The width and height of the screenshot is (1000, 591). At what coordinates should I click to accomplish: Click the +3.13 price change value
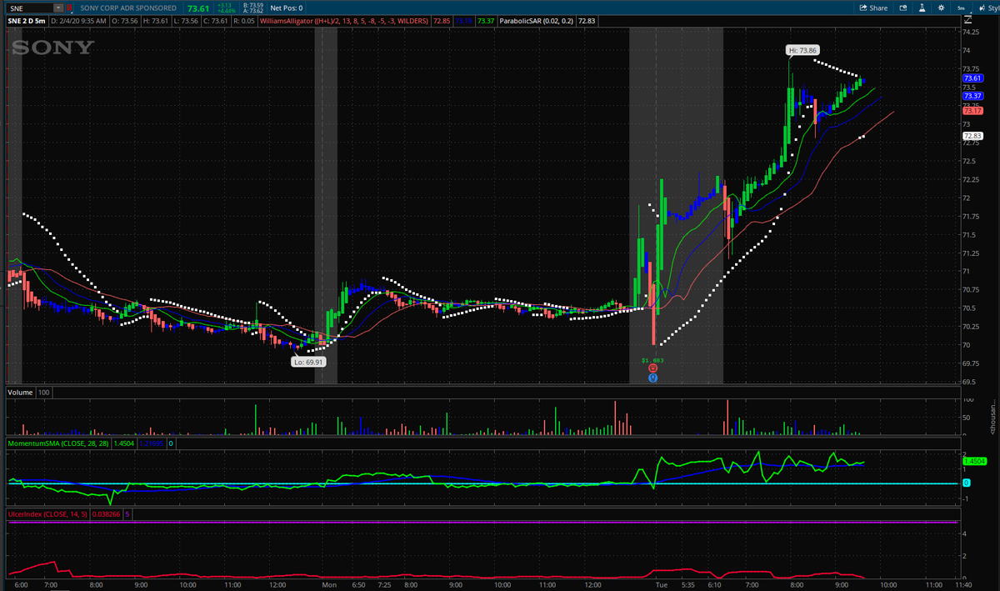[223, 5]
